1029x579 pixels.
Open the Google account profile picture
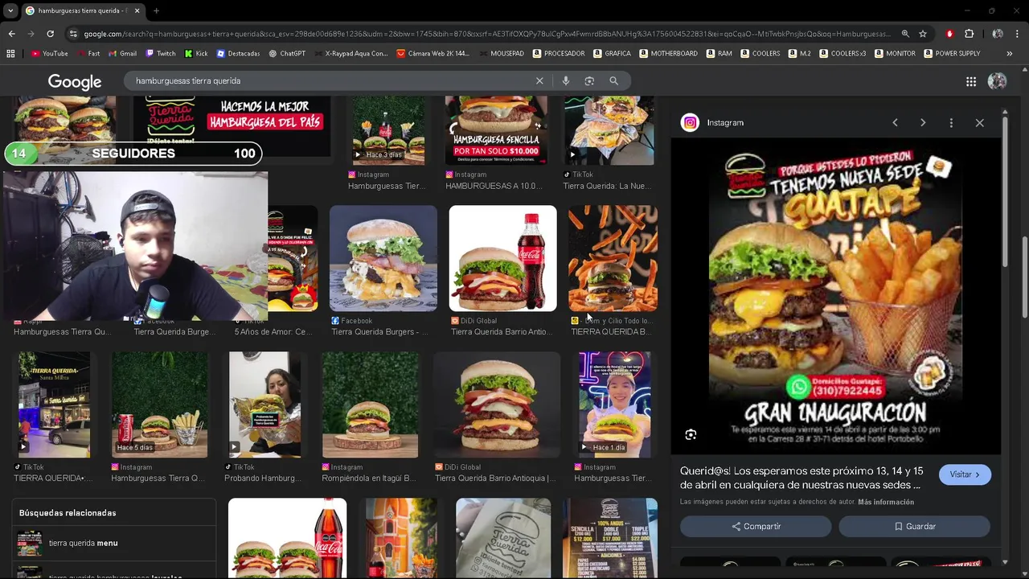click(997, 81)
